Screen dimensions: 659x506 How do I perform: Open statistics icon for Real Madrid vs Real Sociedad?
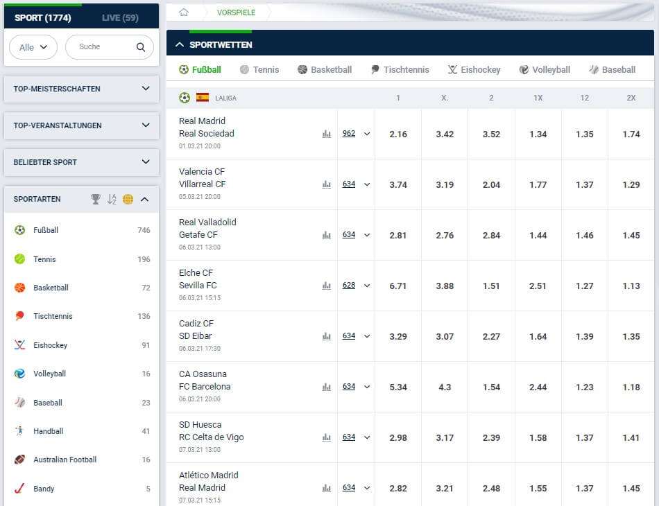tap(327, 134)
